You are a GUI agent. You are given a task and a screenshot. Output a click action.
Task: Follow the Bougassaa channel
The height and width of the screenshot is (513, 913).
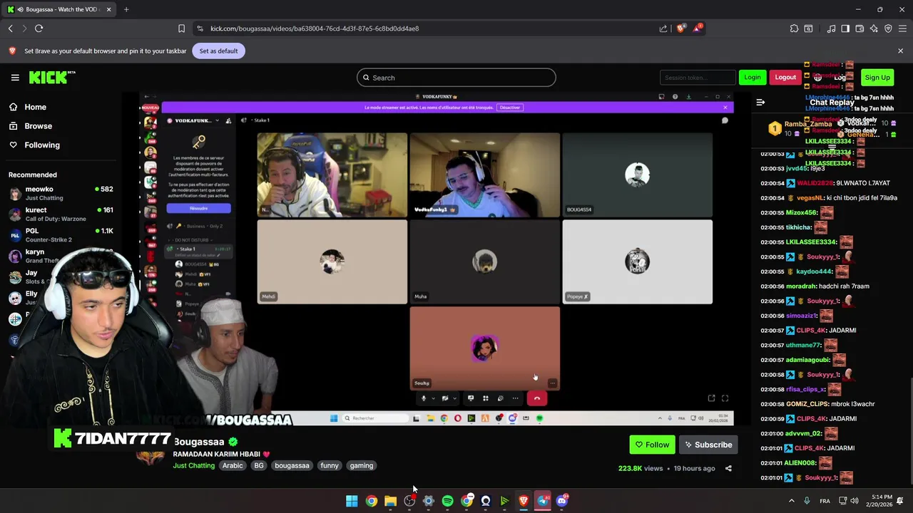pos(652,445)
